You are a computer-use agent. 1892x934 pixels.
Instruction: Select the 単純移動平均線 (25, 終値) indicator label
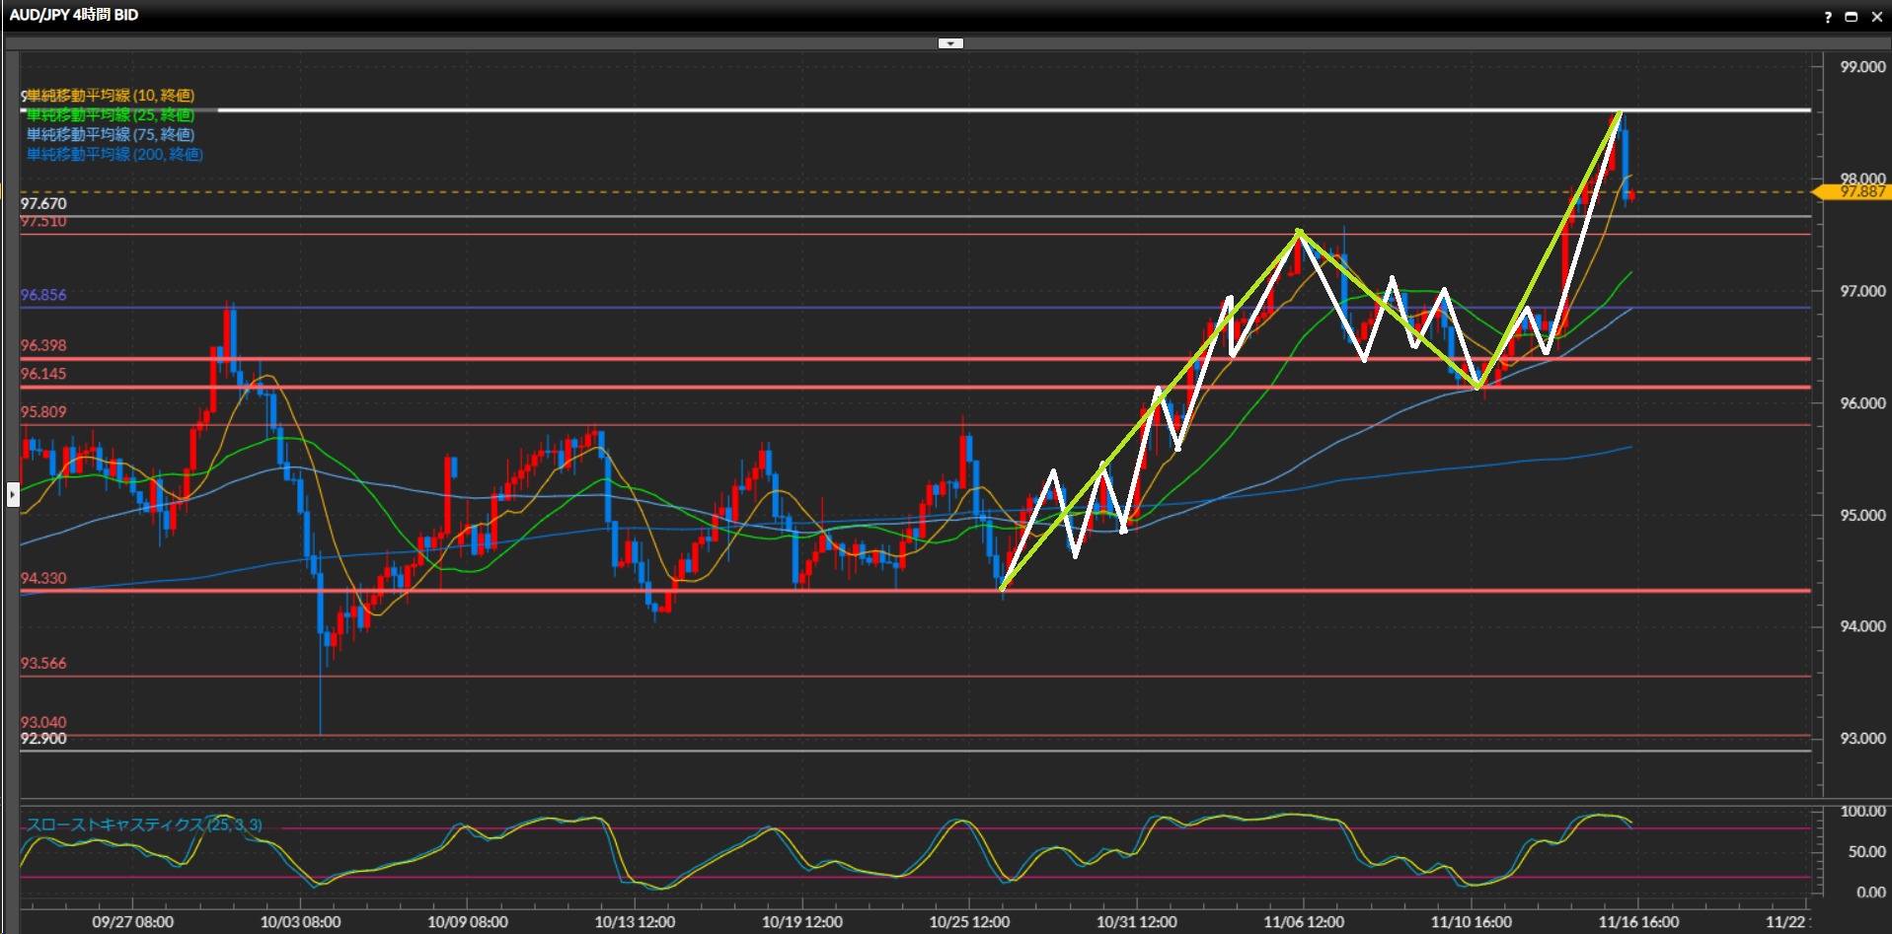coord(110,115)
